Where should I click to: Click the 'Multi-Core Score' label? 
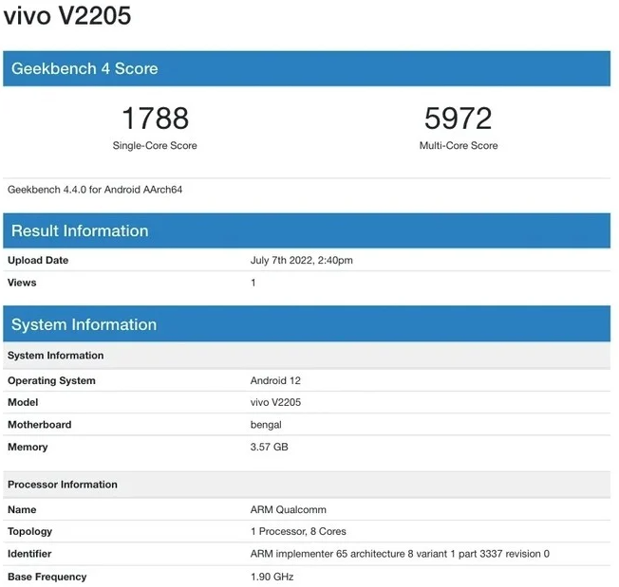pos(459,145)
